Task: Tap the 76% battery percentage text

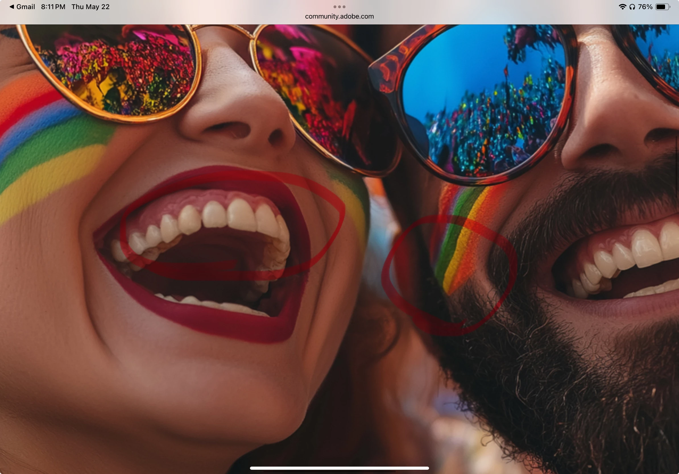Action: (645, 7)
